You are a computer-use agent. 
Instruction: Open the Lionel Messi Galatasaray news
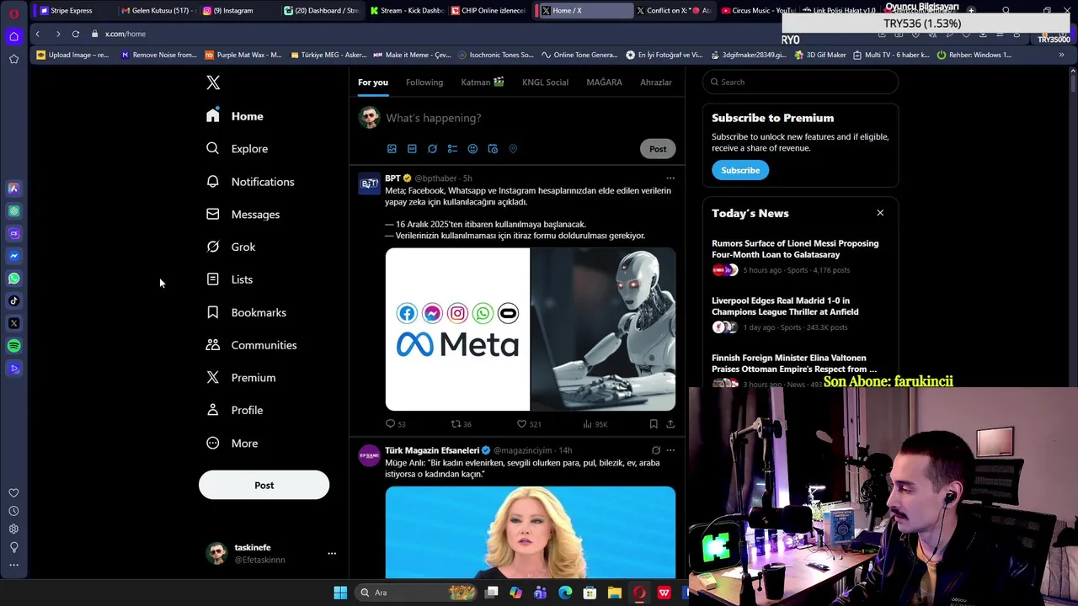[795, 249]
